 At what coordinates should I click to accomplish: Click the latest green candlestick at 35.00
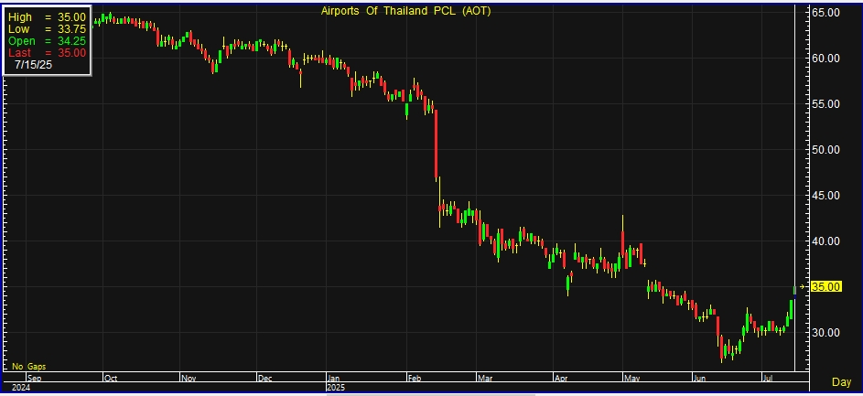tap(794, 290)
